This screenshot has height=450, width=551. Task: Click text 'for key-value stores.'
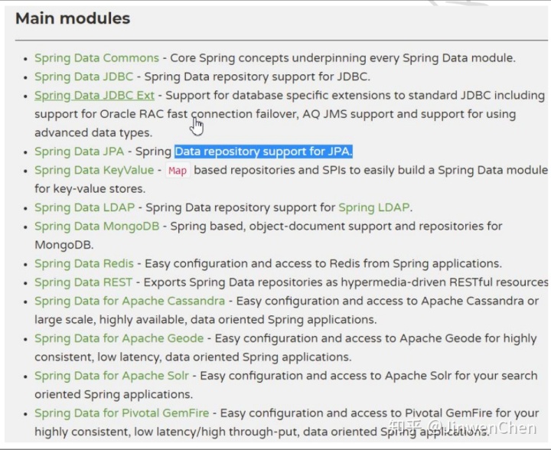(90, 188)
